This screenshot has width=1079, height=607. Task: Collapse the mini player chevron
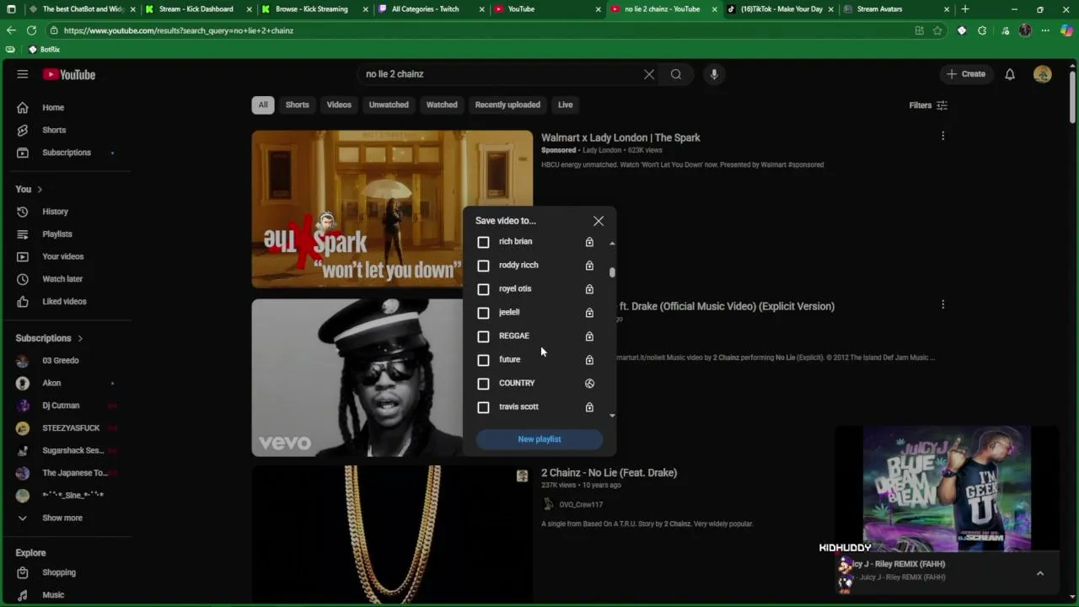(x=1040, y=572)
